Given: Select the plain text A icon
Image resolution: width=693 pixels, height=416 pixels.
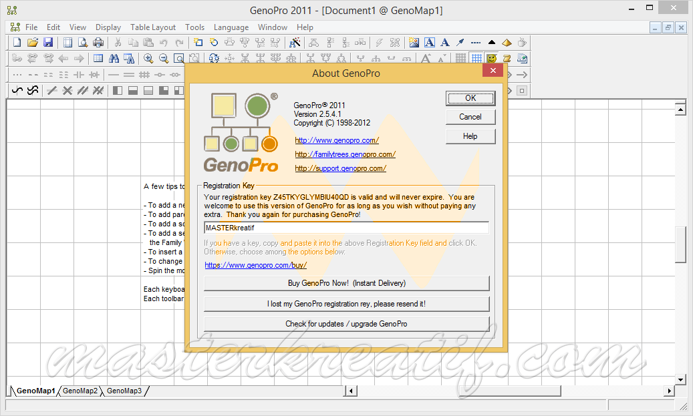Looking at the screenshot, I should 445,42.
